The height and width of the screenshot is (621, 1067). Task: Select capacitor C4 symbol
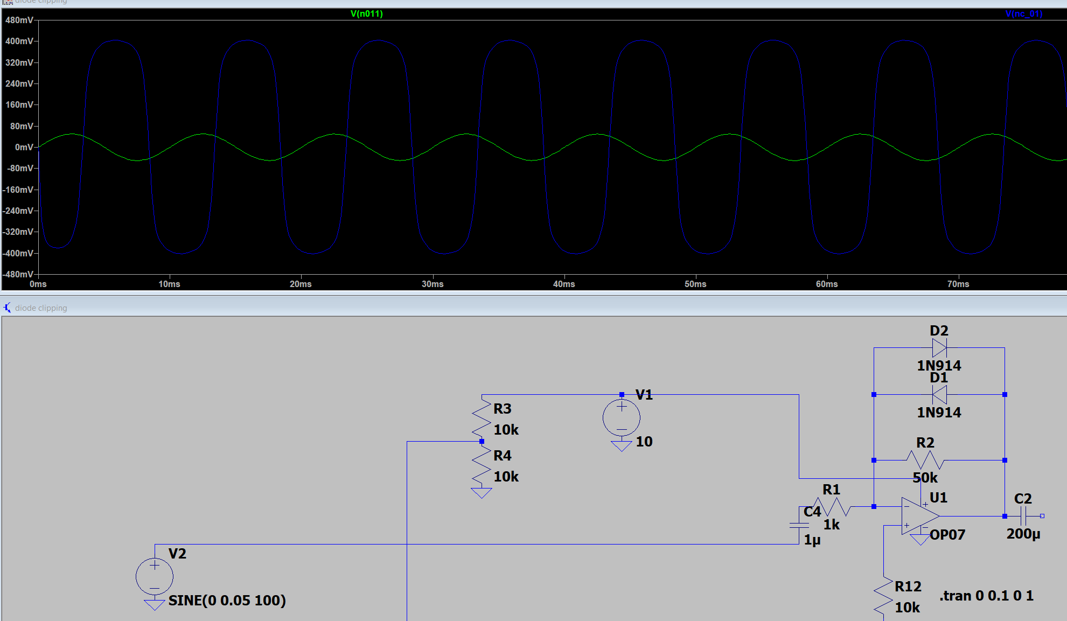coord(799,525)
